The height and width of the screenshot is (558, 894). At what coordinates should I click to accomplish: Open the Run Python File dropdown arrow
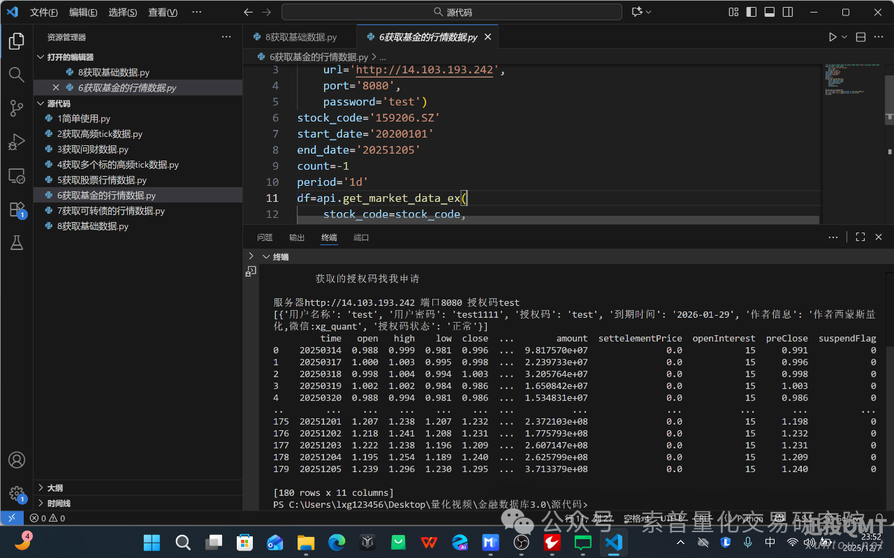(x=844, y=37)
